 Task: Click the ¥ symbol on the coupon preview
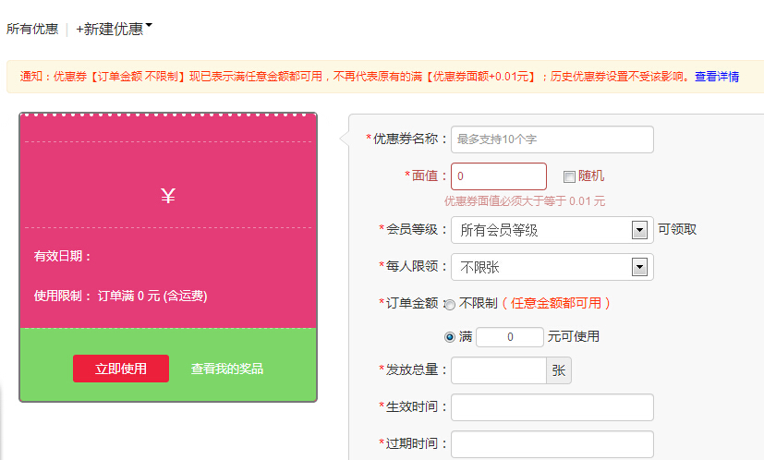tap(168, 196)
